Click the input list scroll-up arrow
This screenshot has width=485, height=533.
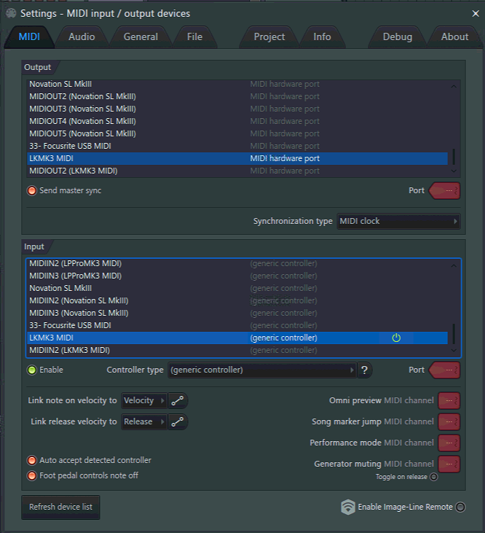454,265
